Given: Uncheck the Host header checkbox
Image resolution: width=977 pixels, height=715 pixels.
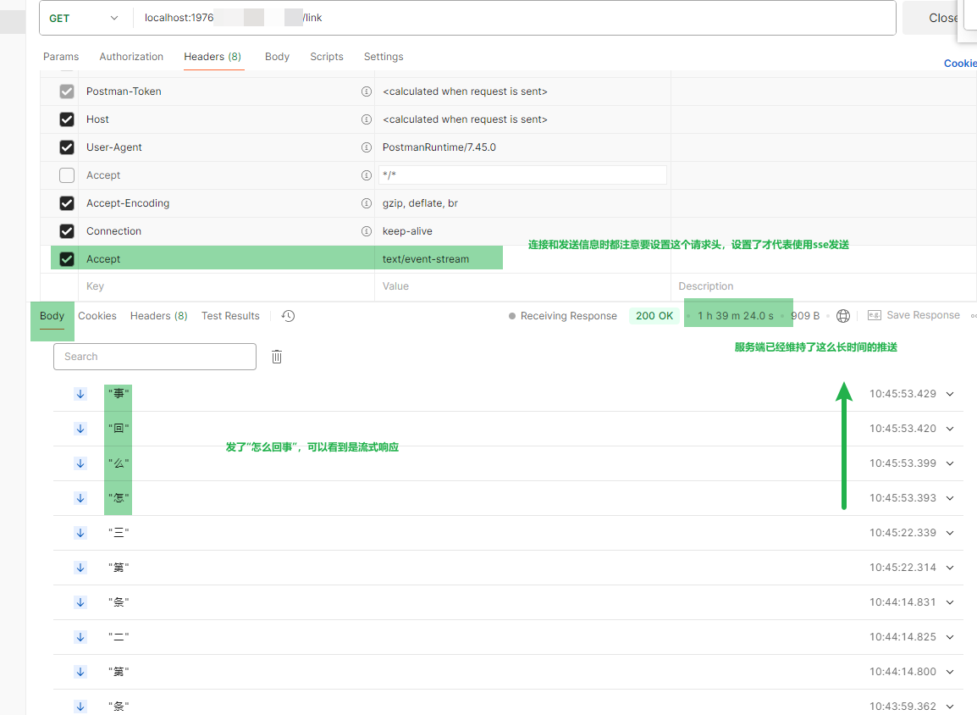Looking at the screenshot, I should point(67,119).
